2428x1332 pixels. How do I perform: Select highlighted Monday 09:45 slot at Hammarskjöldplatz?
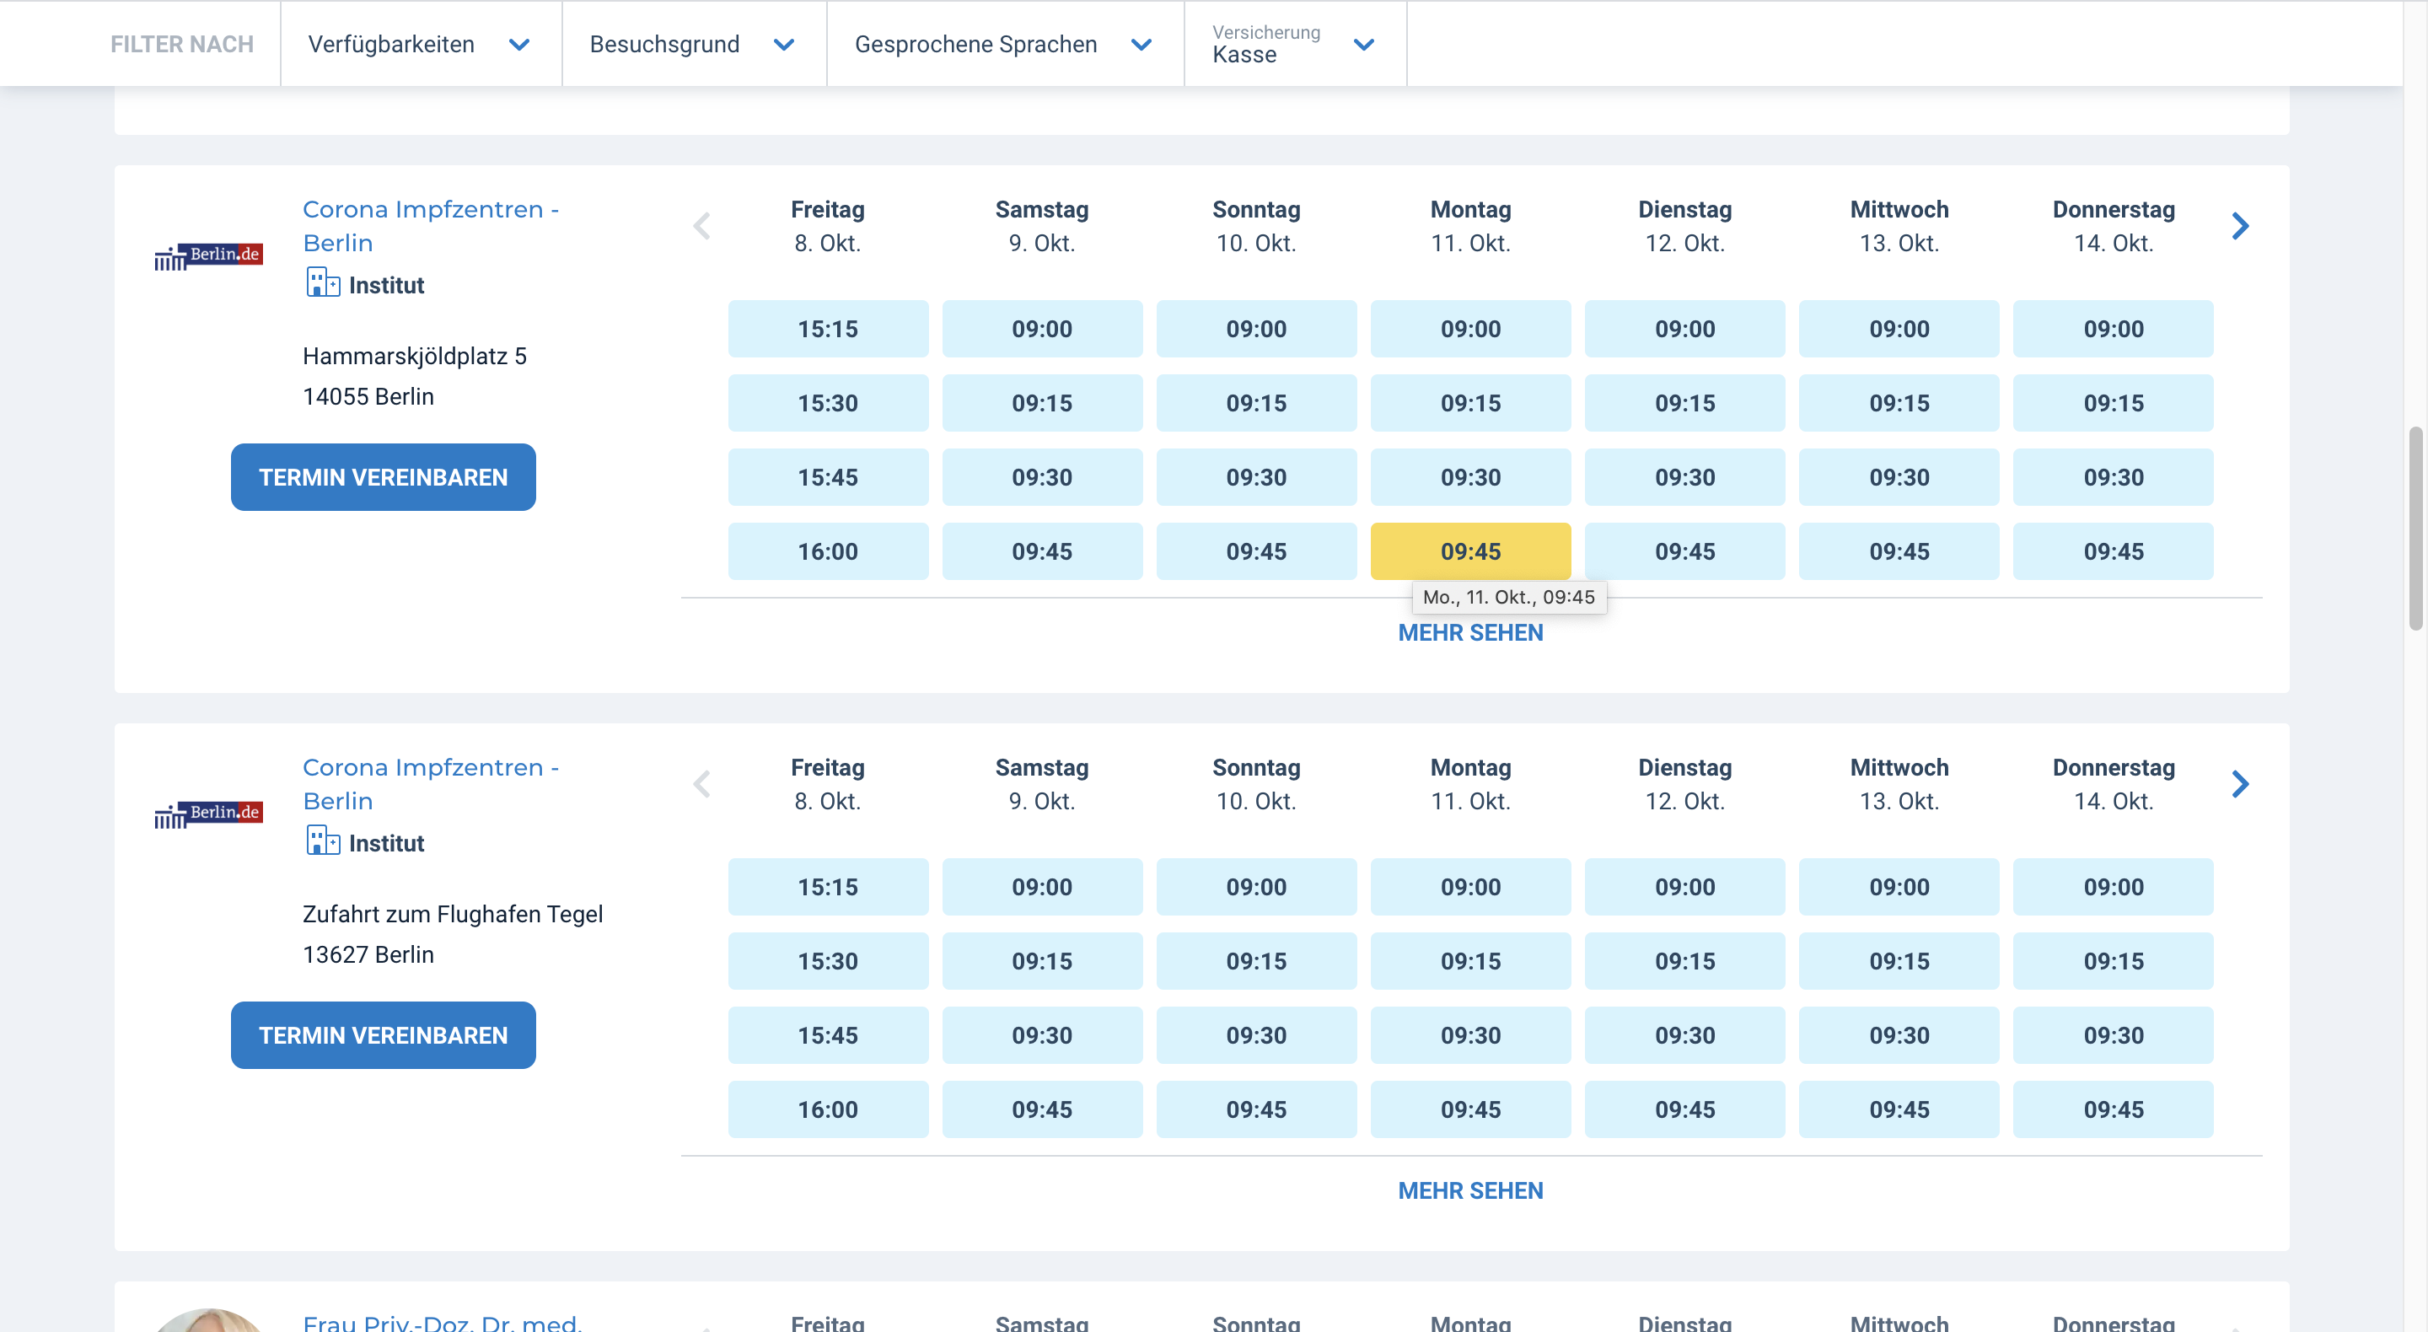[1470, 551]
